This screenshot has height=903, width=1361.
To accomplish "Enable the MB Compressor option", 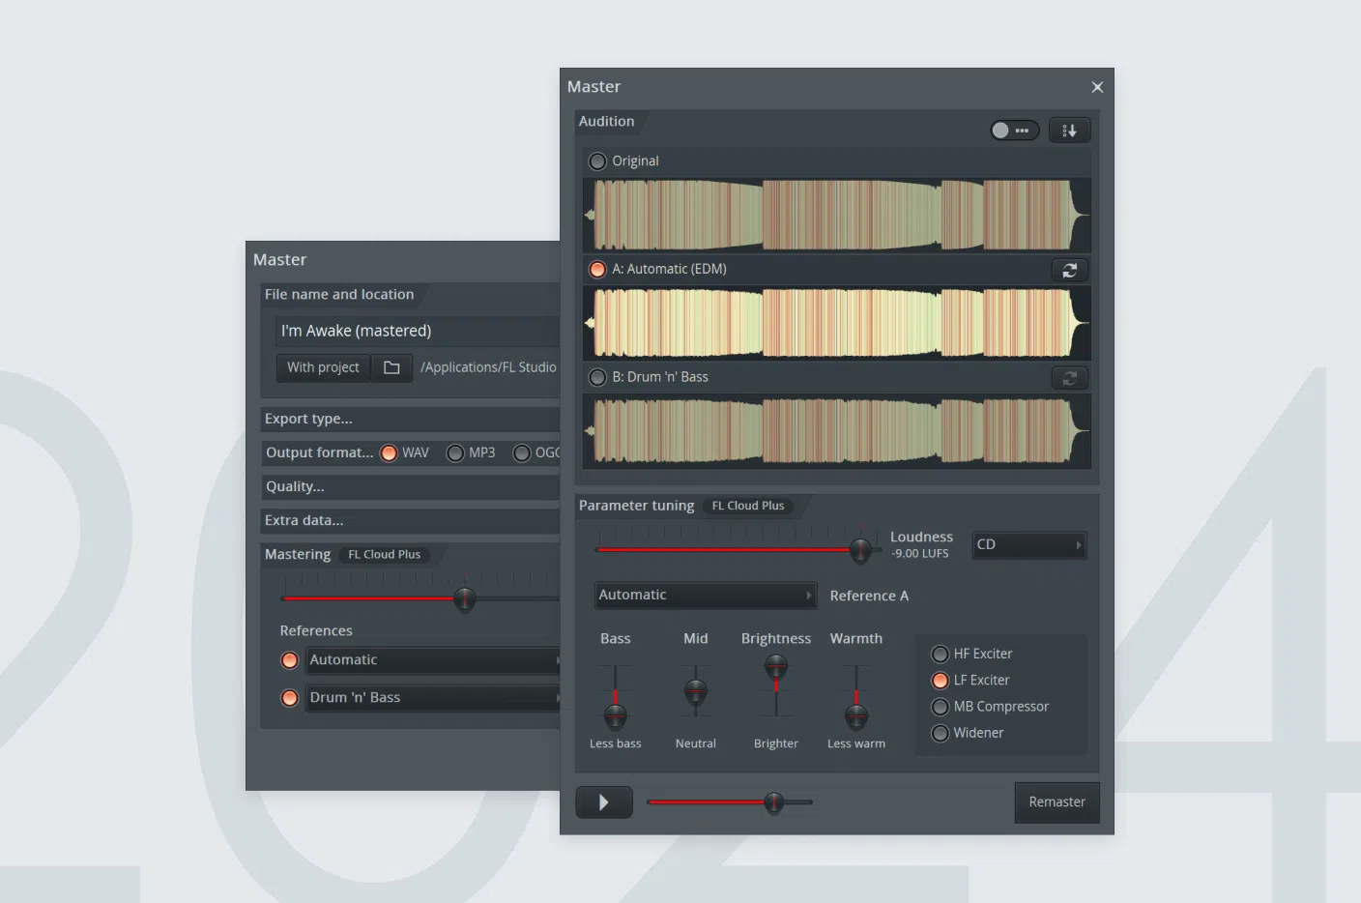I will (x=940, y=708).
